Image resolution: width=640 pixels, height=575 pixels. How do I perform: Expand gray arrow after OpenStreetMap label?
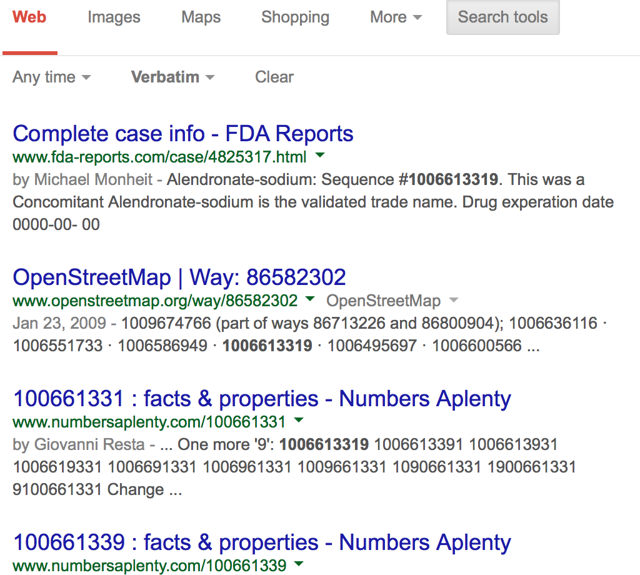[454, 300]
